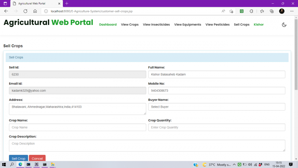Screen dimensions: 298x168
Task: Click Agricultural Web Portal logo
Action: point(48,22)
